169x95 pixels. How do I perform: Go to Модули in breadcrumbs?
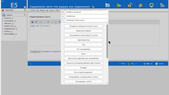pyautogui.click(x=42, y=10)
